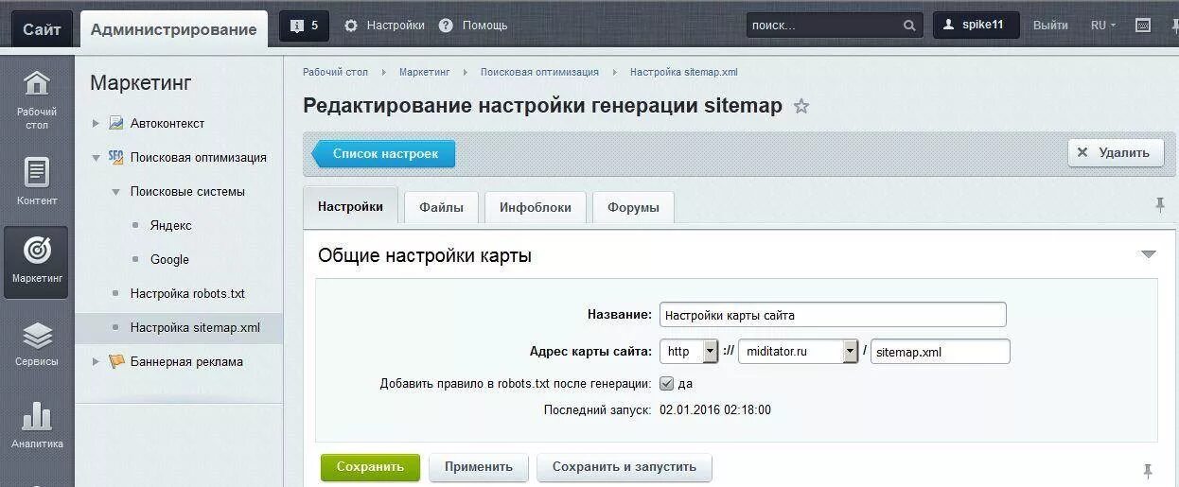
Task: Collapse the Общие настройки карты section
Action: pyautogui.click(x=1149, y=254)
